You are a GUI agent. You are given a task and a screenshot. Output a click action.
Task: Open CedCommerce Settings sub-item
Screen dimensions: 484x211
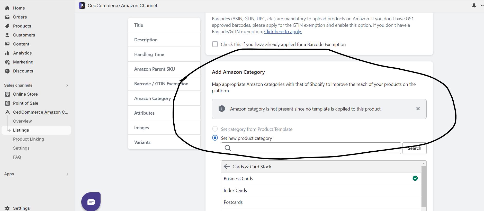point(21,148)
